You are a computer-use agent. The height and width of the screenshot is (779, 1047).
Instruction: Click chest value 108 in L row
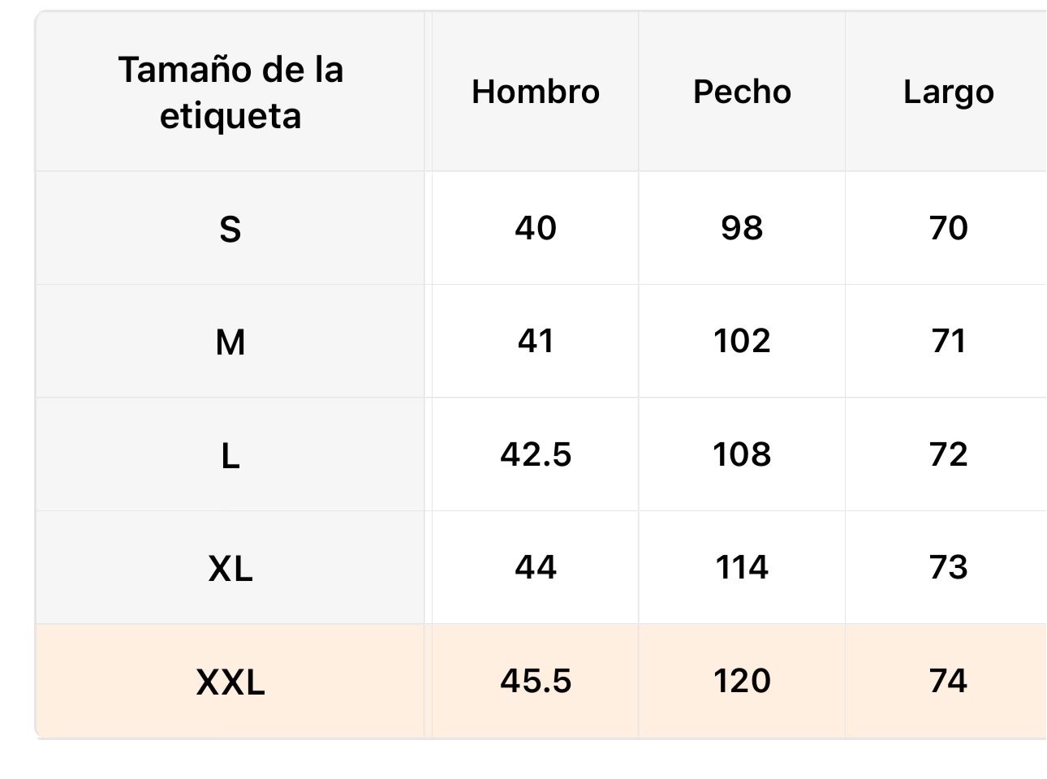point(742,454)
